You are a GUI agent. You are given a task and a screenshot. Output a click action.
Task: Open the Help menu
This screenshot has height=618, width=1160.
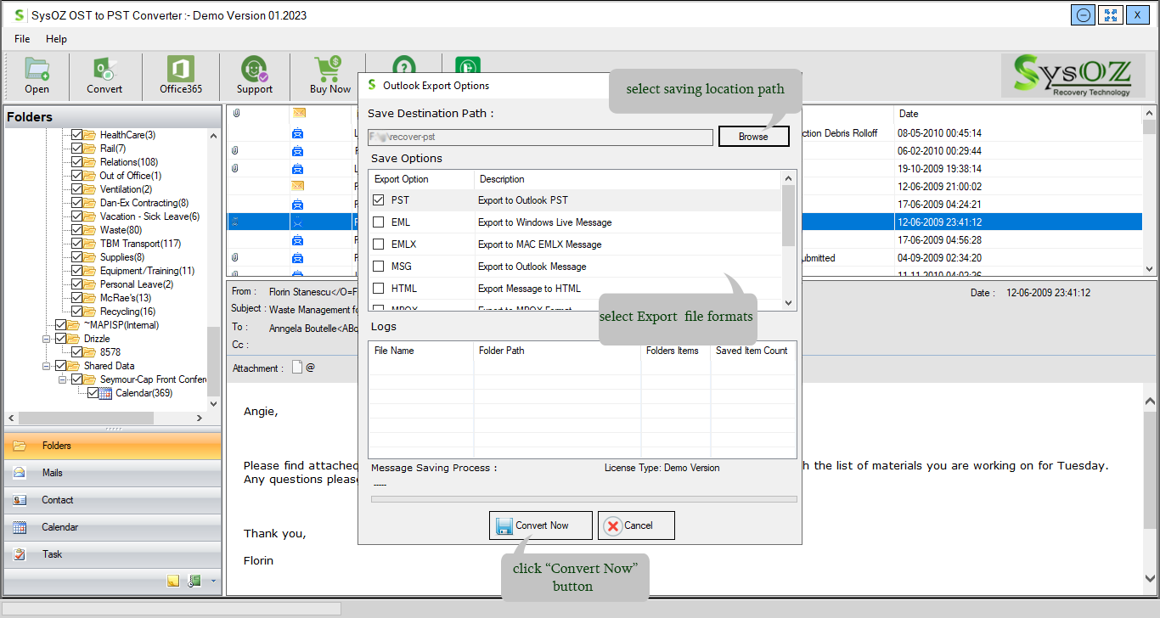56,39
